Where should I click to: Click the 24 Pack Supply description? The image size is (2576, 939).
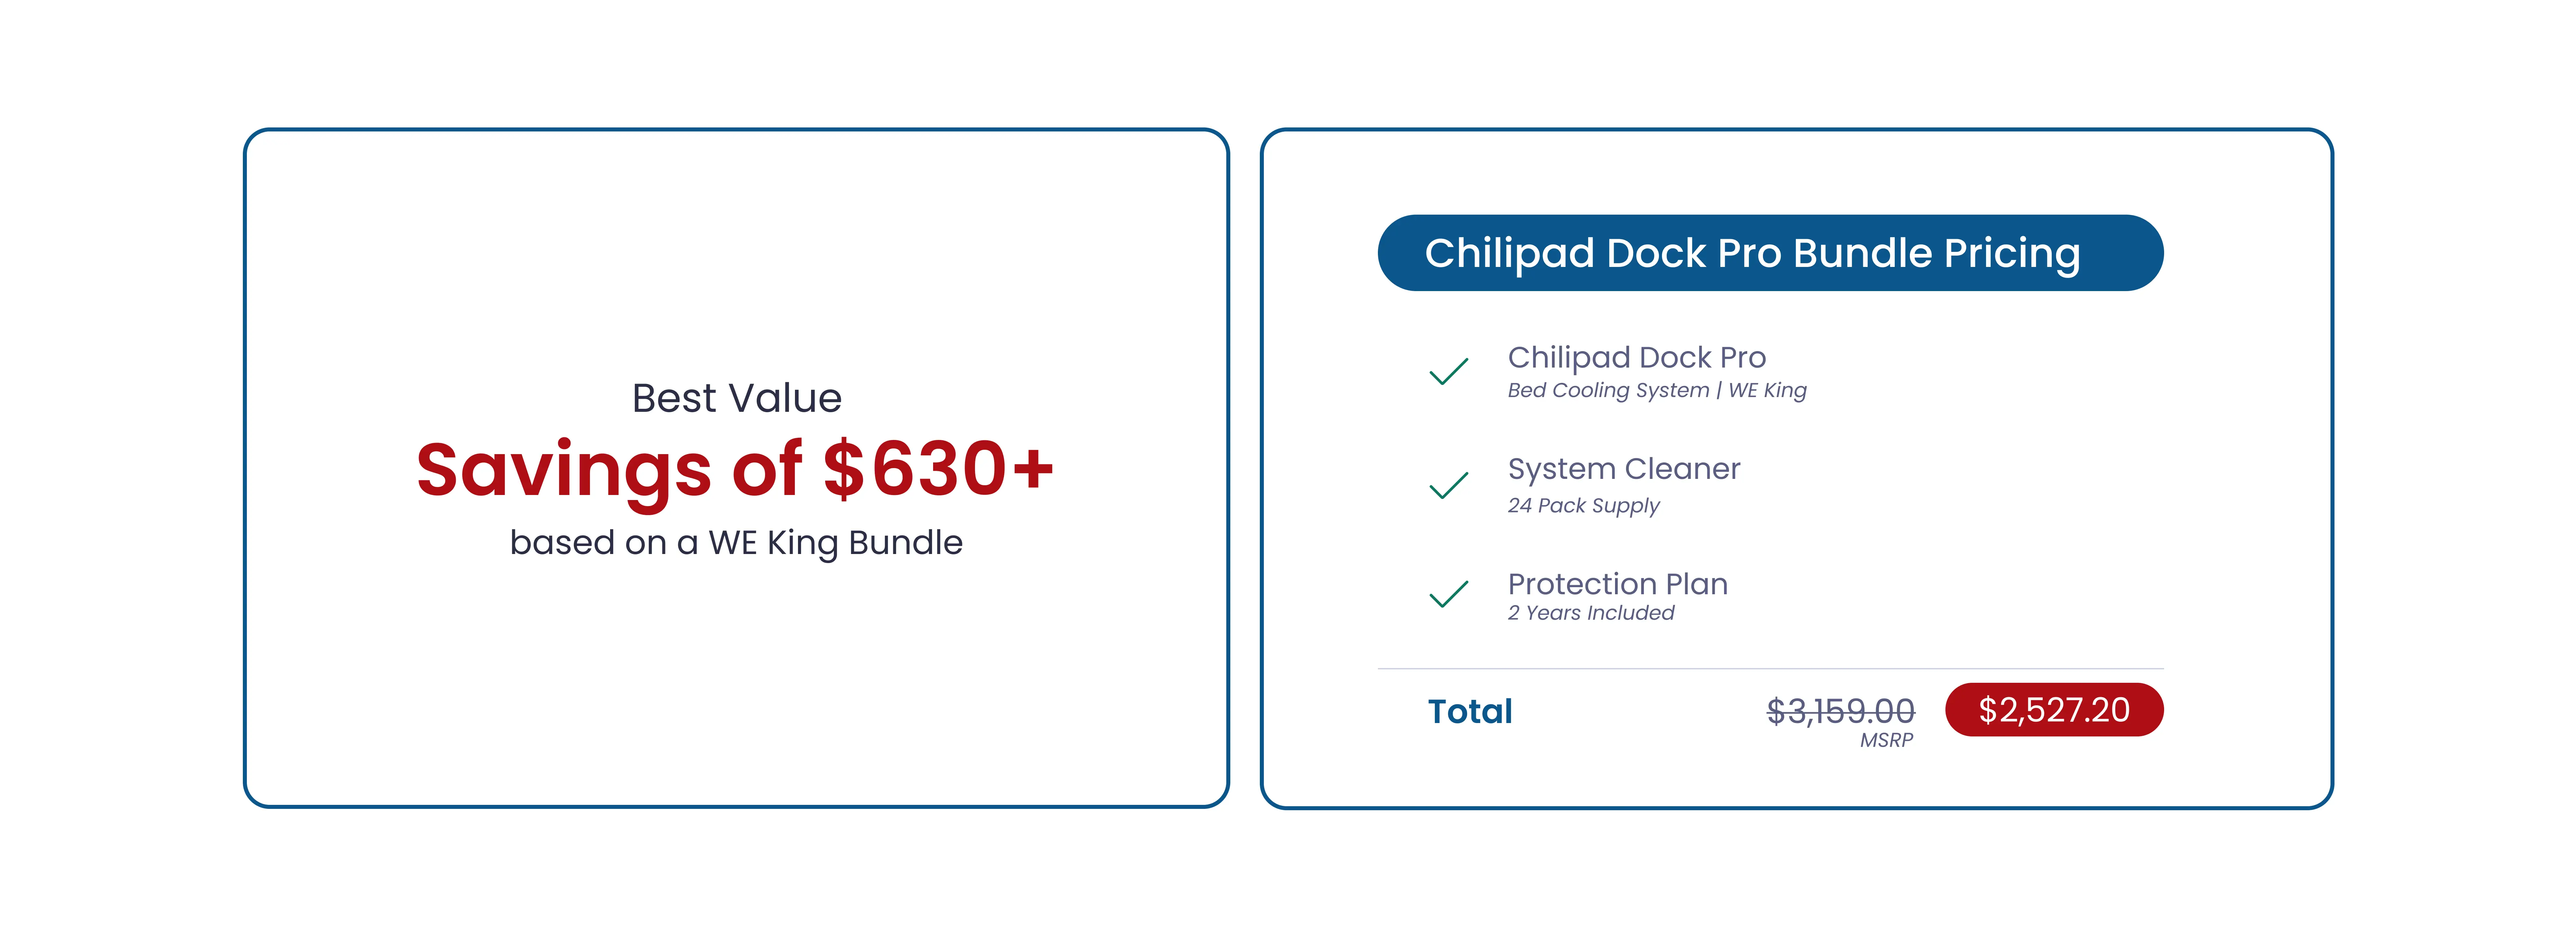pyautogui.click(x=1583, y=505)
